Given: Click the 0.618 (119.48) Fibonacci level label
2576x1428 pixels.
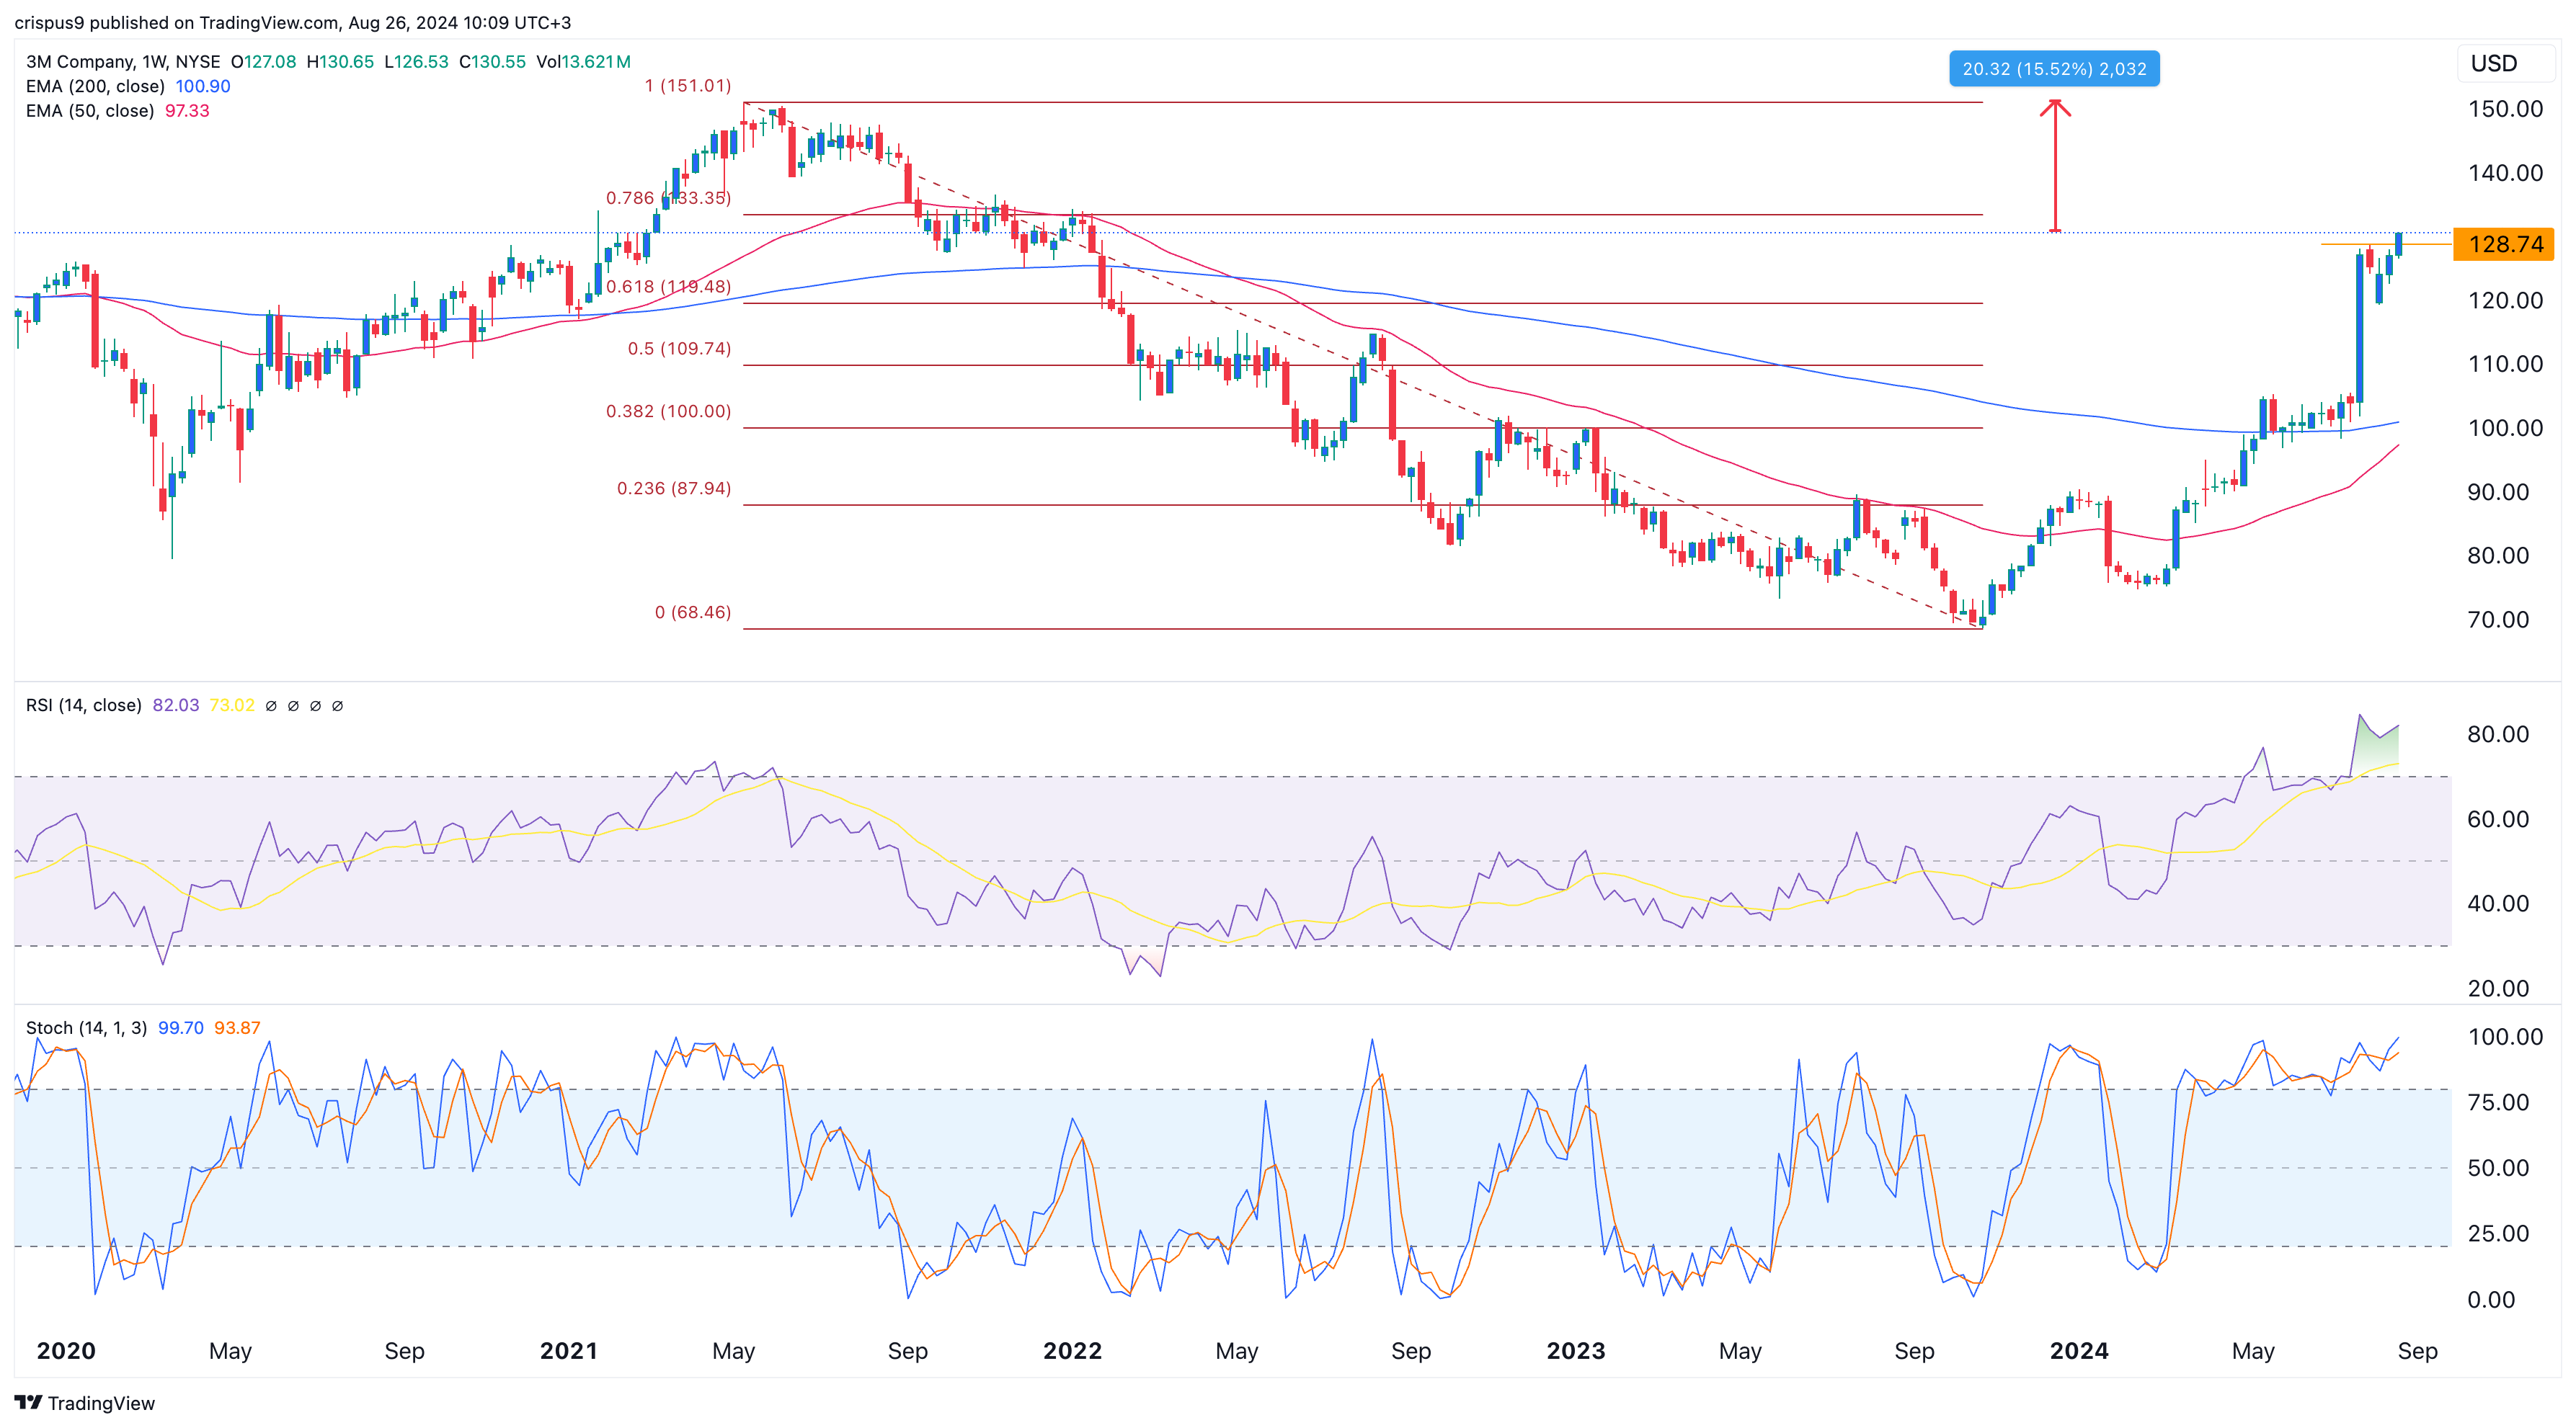Looking at the screenshot, I should click(x=668, y=286).
